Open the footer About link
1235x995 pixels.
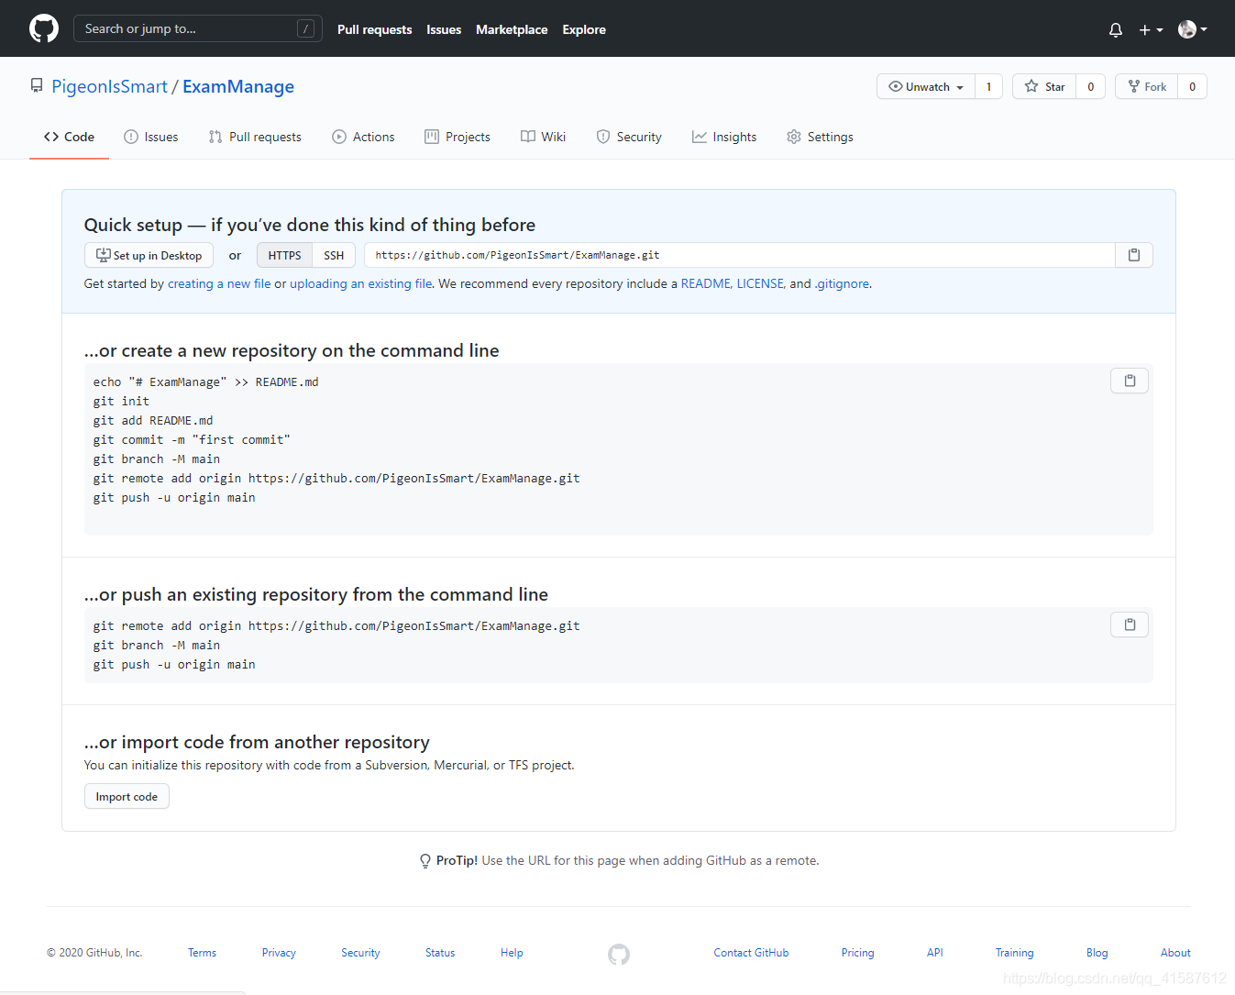click(x=1175, y=953)
